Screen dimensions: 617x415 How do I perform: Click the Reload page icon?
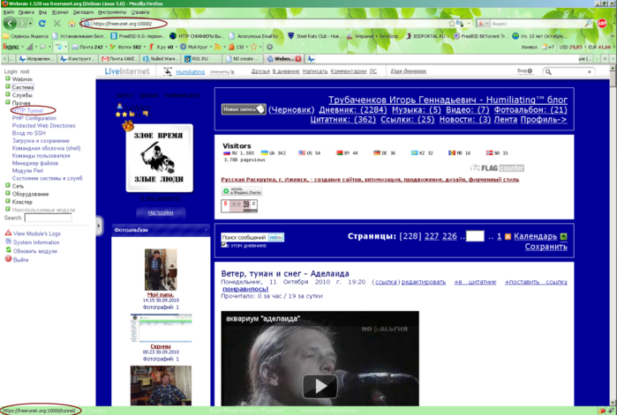click(x=42, y=24)
